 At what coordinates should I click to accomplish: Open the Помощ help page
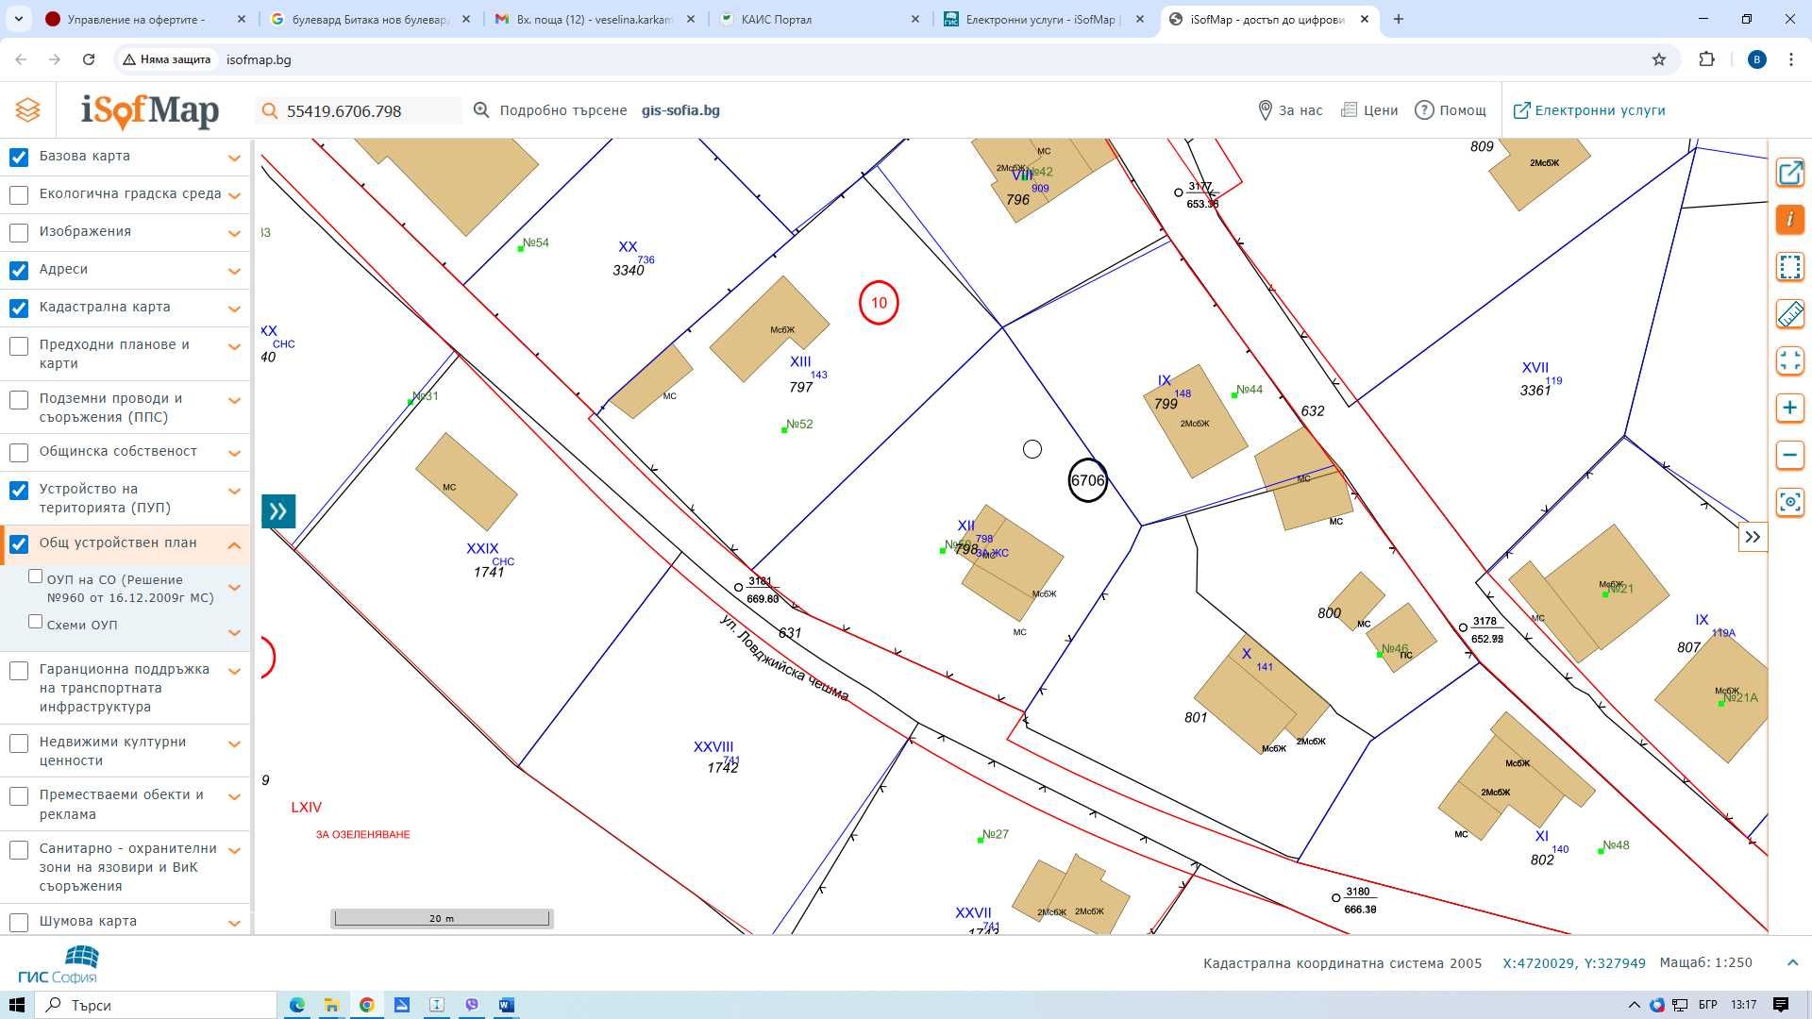coord(1451,110)
